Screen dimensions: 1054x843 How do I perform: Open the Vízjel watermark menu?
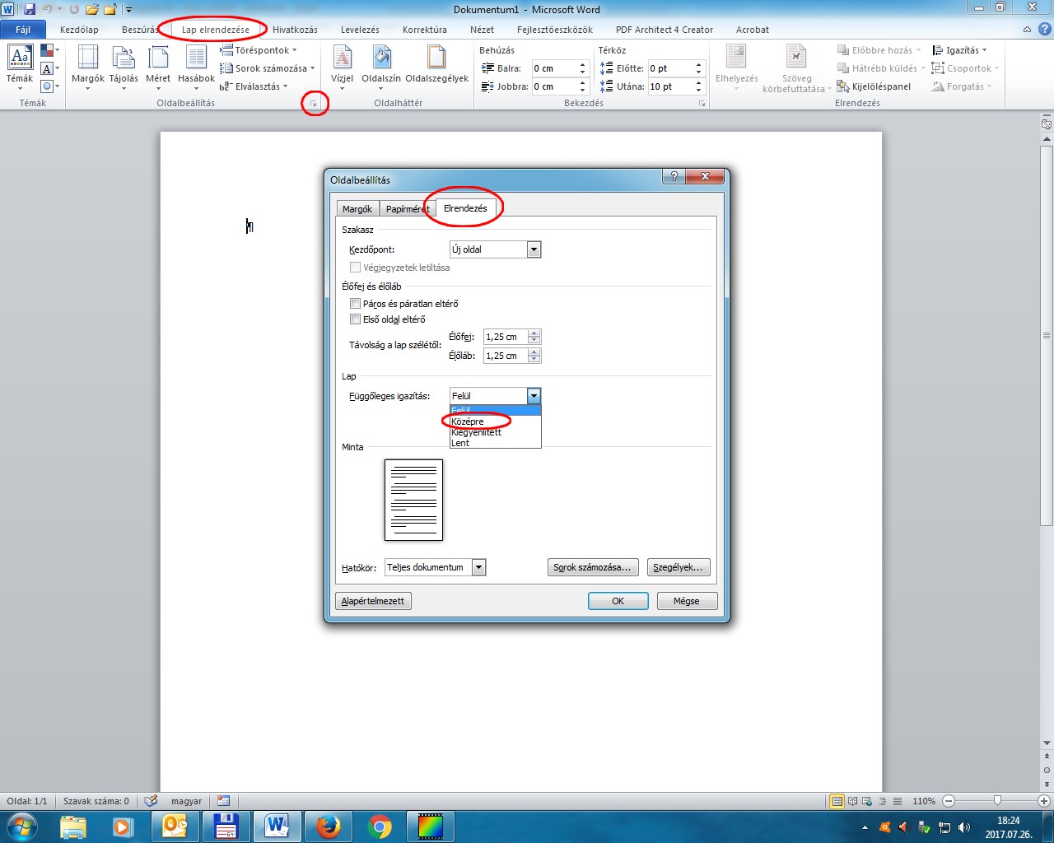pyautogui.click(x=342, y=67)
